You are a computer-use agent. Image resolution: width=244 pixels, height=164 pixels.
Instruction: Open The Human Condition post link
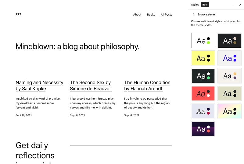147,86
